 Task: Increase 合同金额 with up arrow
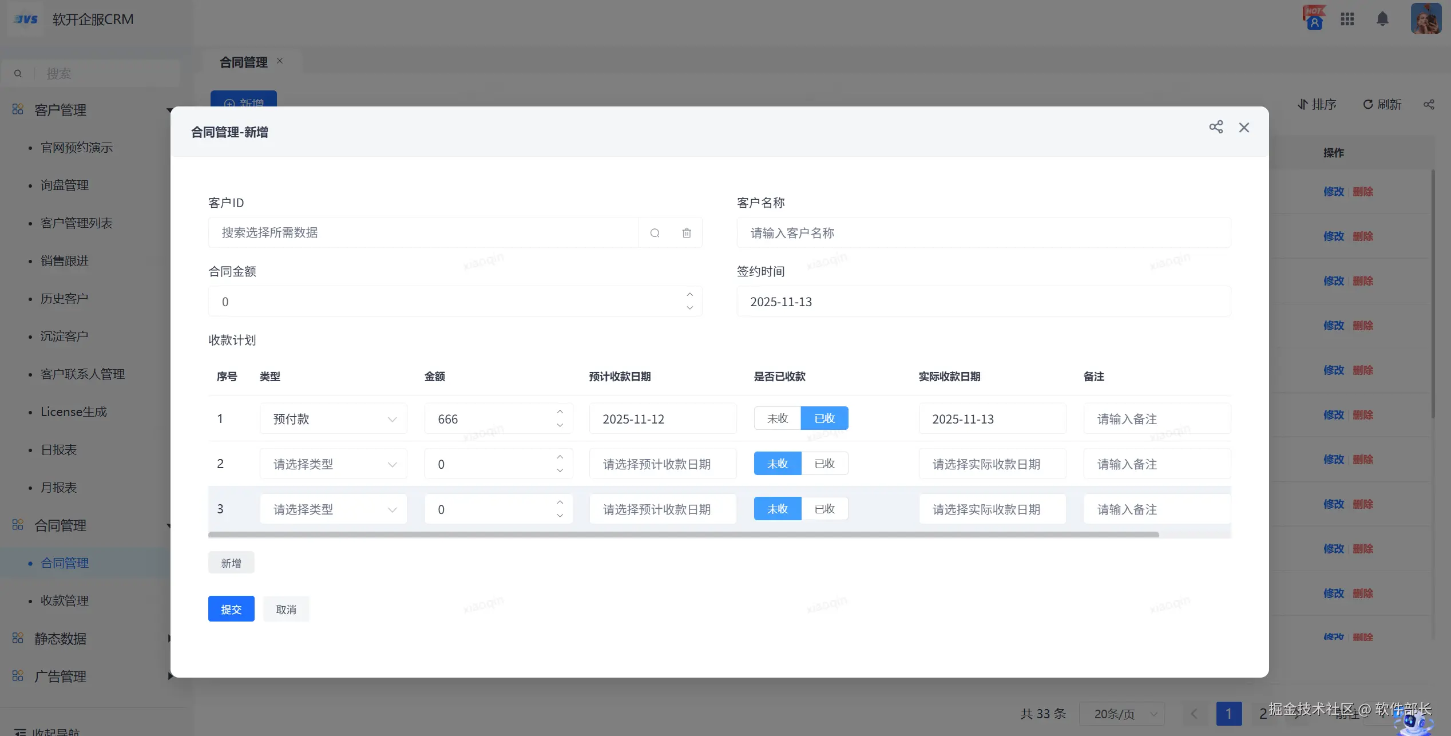point(689,294)
